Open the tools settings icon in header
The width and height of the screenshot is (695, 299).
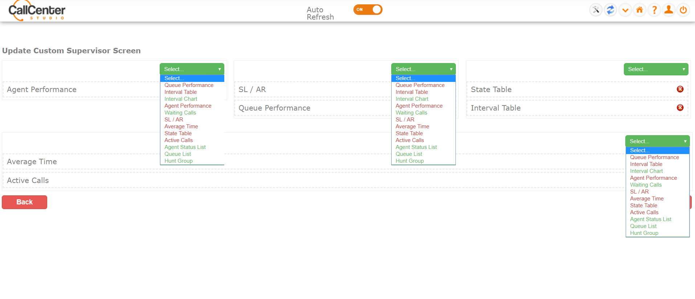pyautogui.click(x=596, y=10)
